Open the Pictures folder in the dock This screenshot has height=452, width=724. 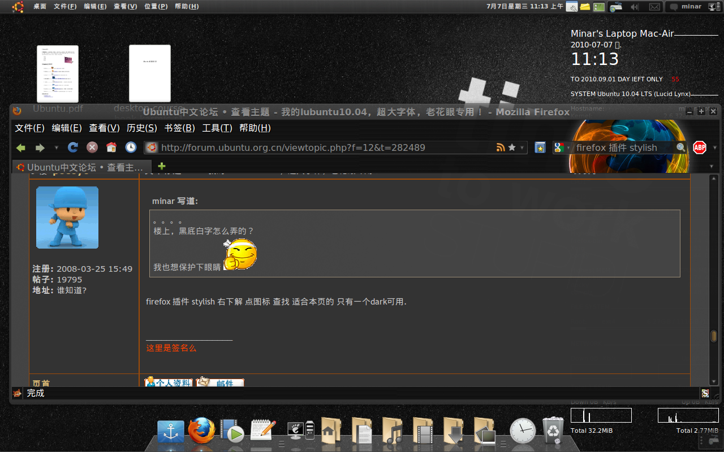coord(484,431)
